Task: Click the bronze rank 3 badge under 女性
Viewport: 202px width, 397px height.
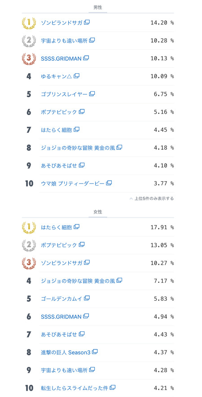Action: [29, 263]
